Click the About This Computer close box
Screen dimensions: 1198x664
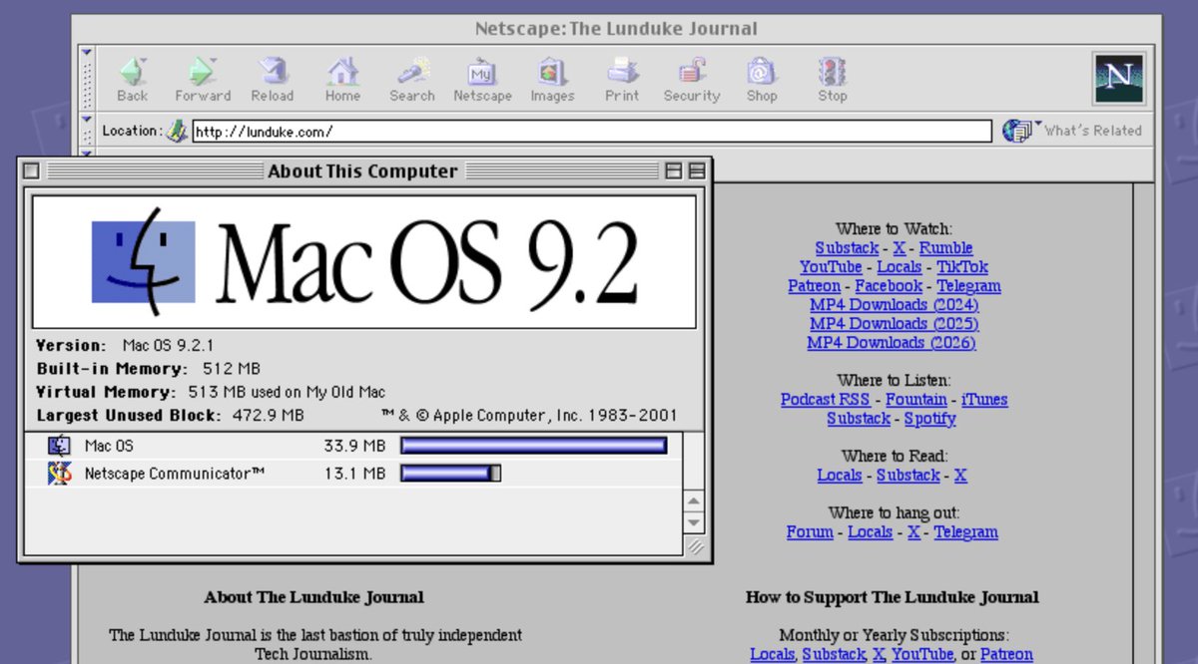pyautogui.click(x=31, y=171)
